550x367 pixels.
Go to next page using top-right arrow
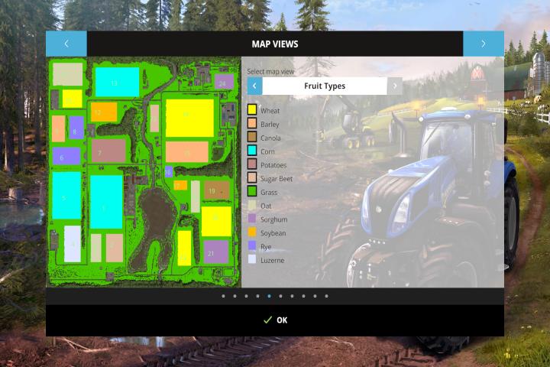(x=483, y=44)
